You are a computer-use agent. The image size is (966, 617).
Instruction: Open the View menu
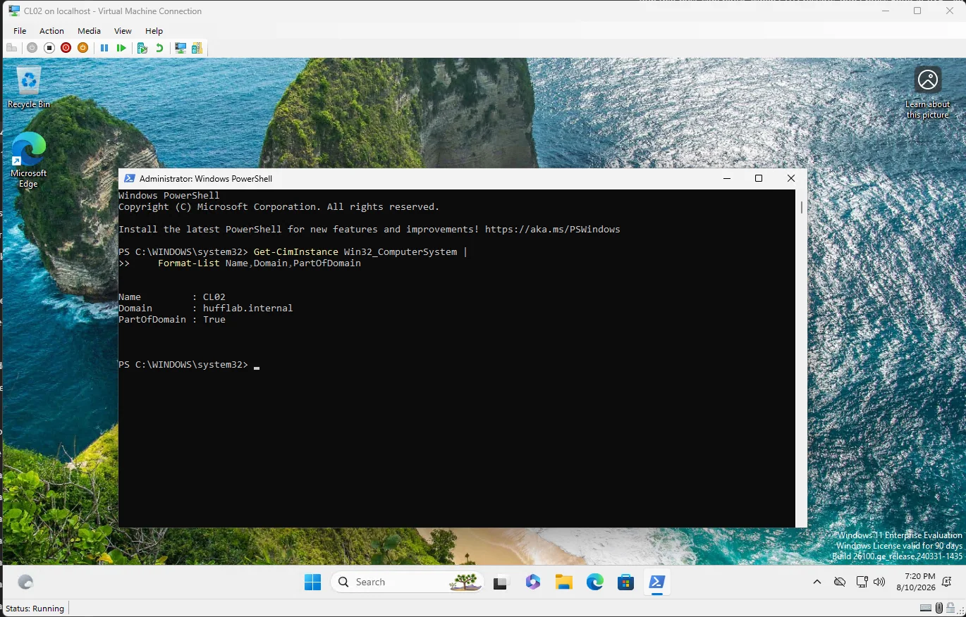(x=123, y=31)
